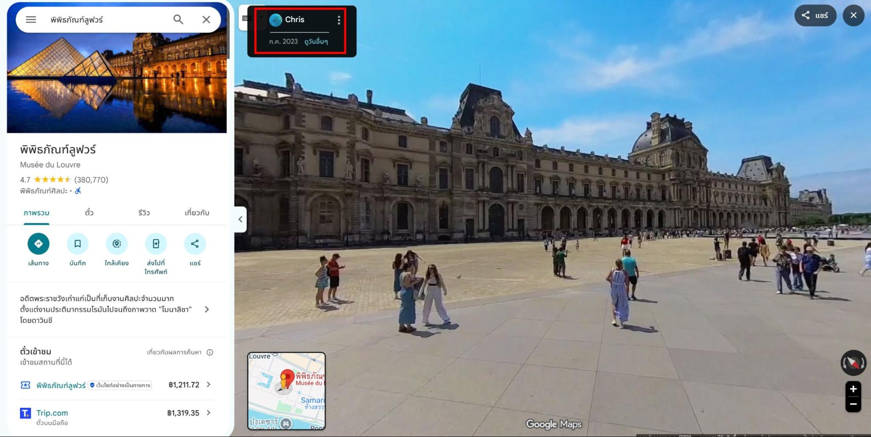Image resolution: width=871 pixels, height=437 pixels.
Task: Open the พิพิธภัณฑ์ลูฟวร์ official ticket link
Action: pyautogui.click(x=61, y=385)
